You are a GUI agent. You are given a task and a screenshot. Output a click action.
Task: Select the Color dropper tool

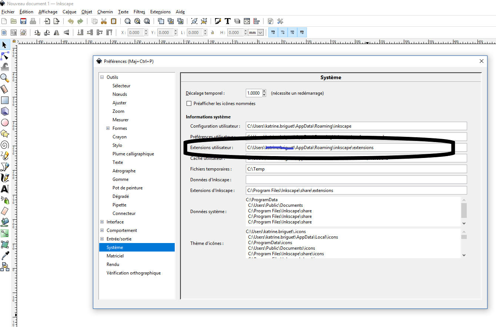(5, 256)
